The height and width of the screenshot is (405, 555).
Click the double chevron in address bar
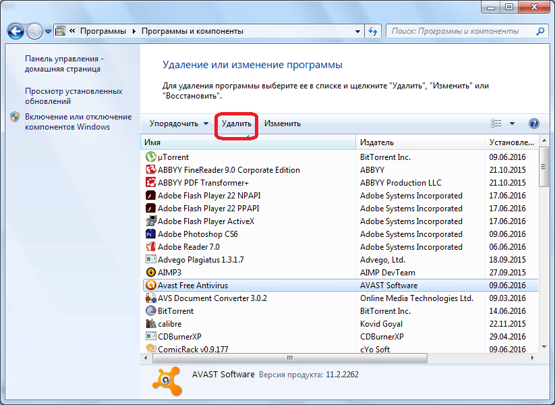click(x=72, y=31)
